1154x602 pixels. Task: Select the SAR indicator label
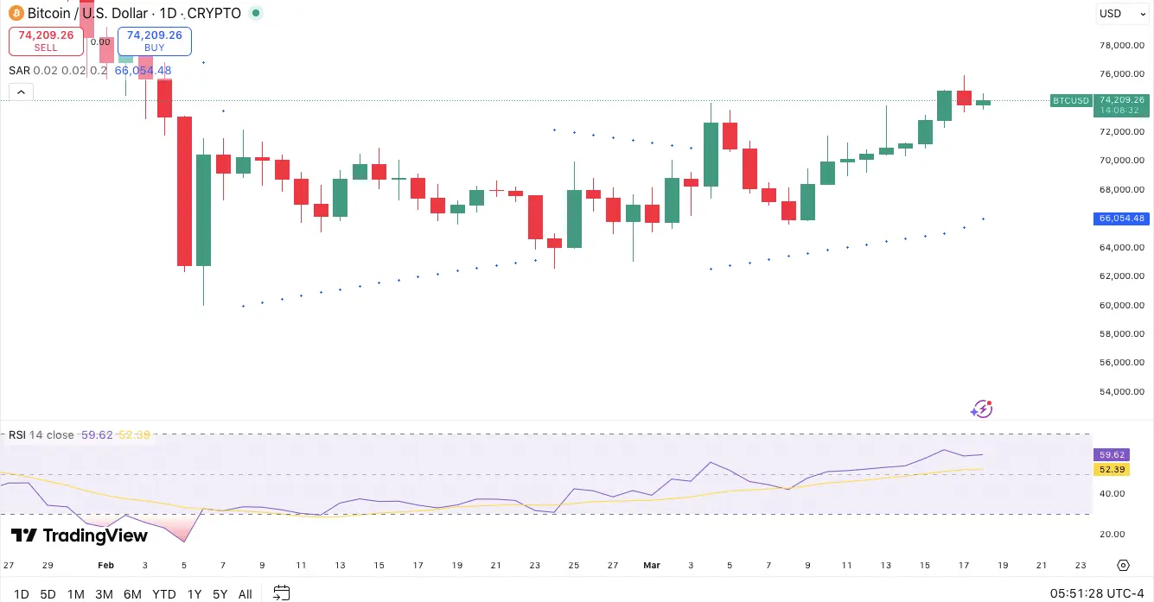pos(17,70)
